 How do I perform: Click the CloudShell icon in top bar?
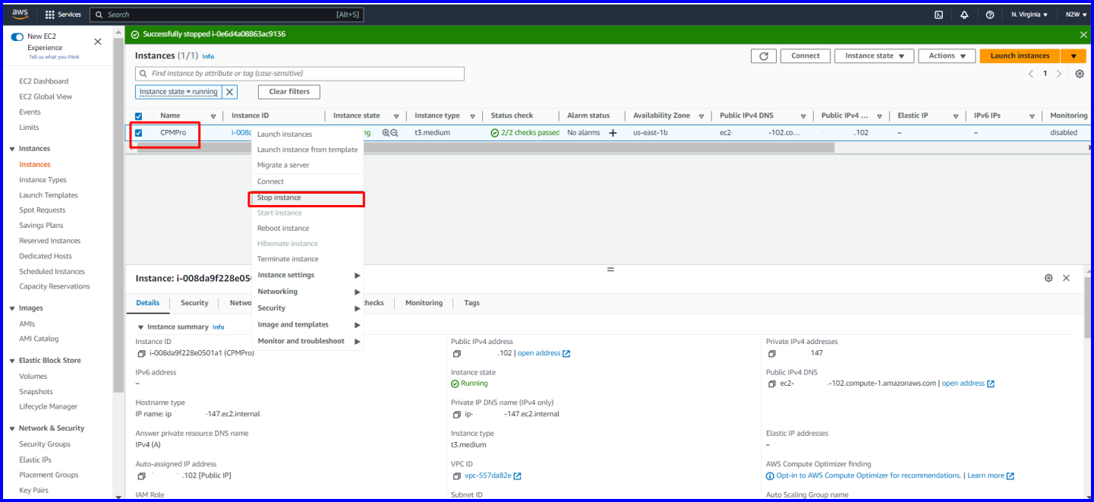coord(938,14)
